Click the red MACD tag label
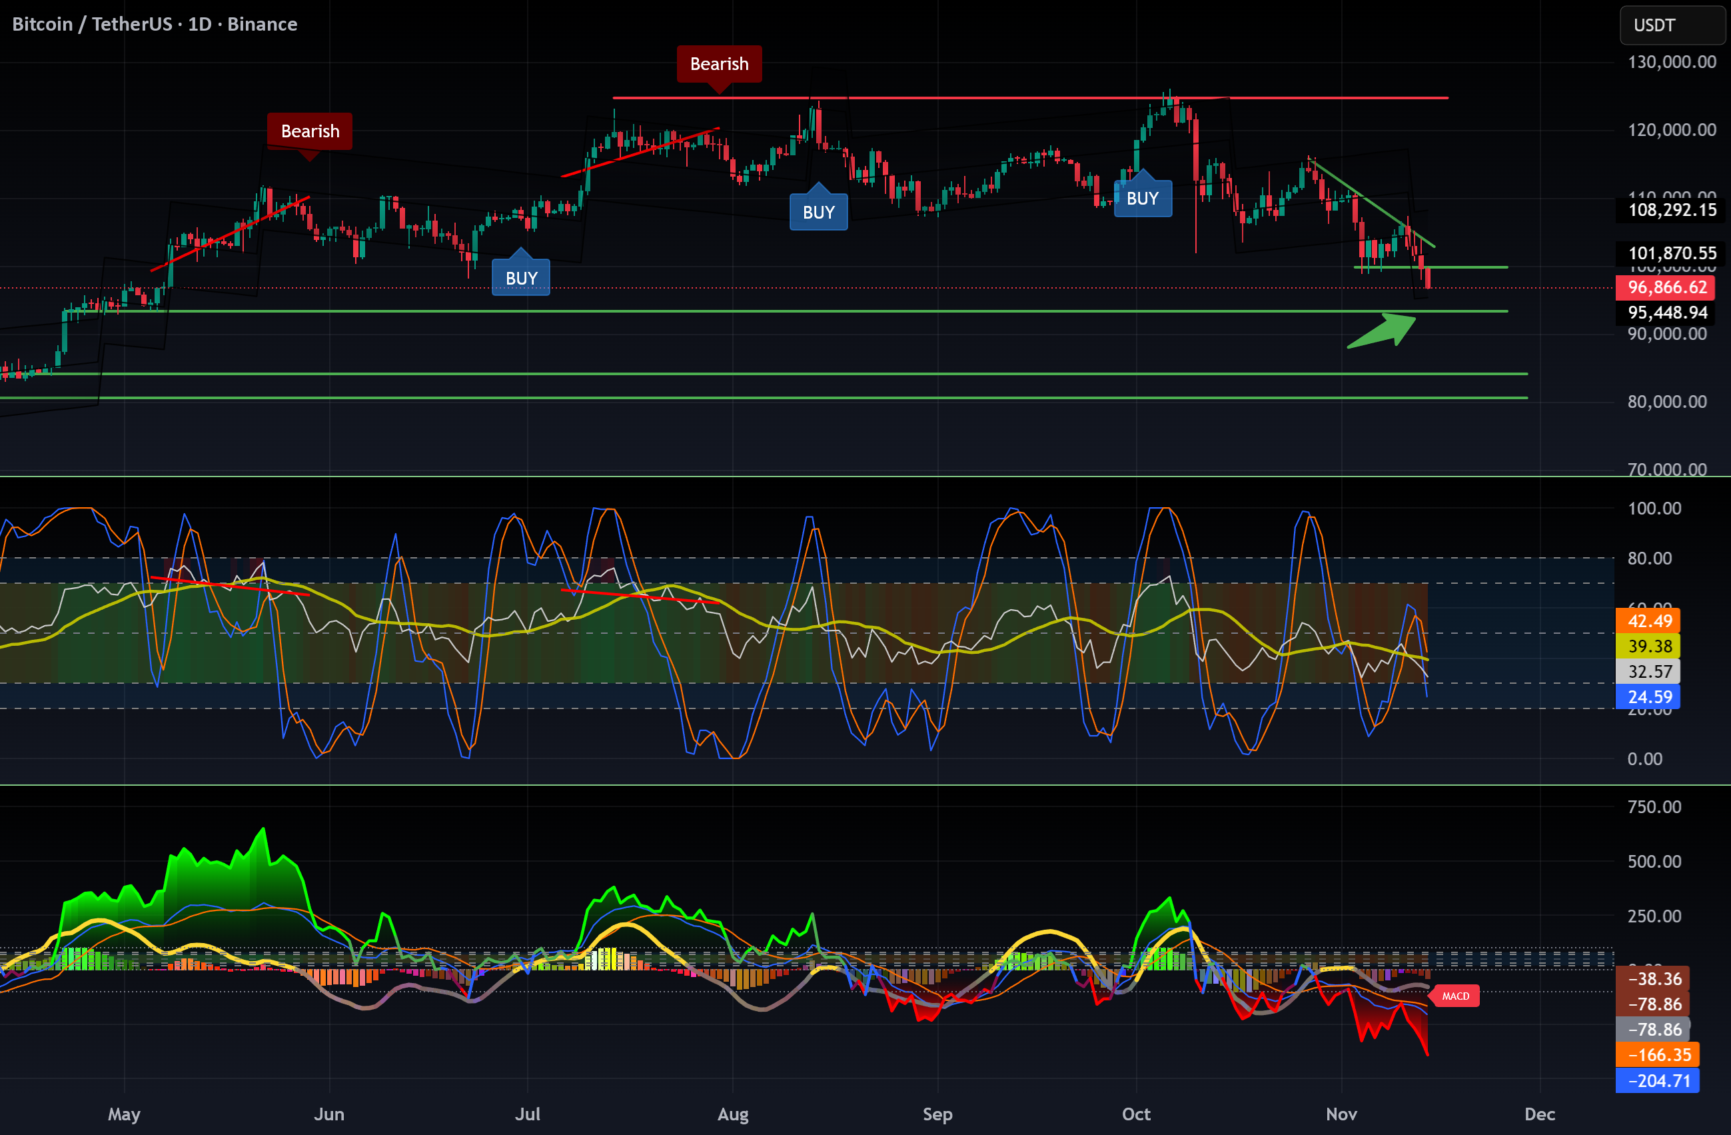Screen dimensions: 1731x1135 pyautogui.click(x=1455, y=996)
